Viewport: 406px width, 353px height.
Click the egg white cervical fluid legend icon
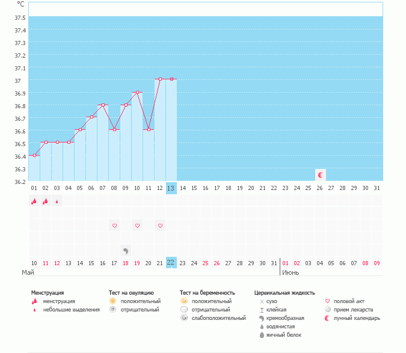pos(261,335)
